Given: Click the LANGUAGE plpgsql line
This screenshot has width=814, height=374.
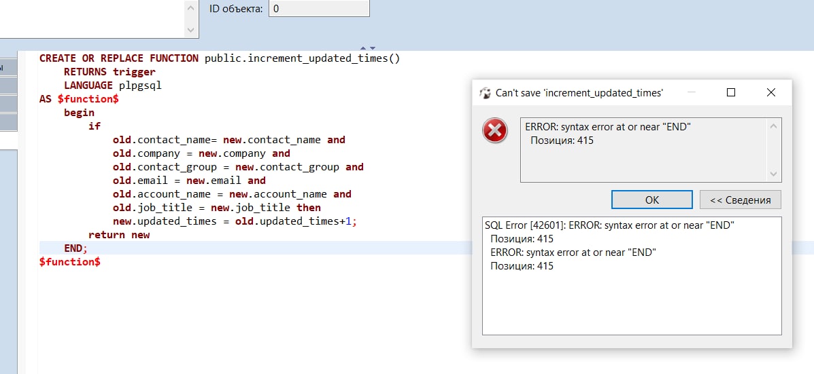Looking at the screenshot, I should click(x=113, y=85).
